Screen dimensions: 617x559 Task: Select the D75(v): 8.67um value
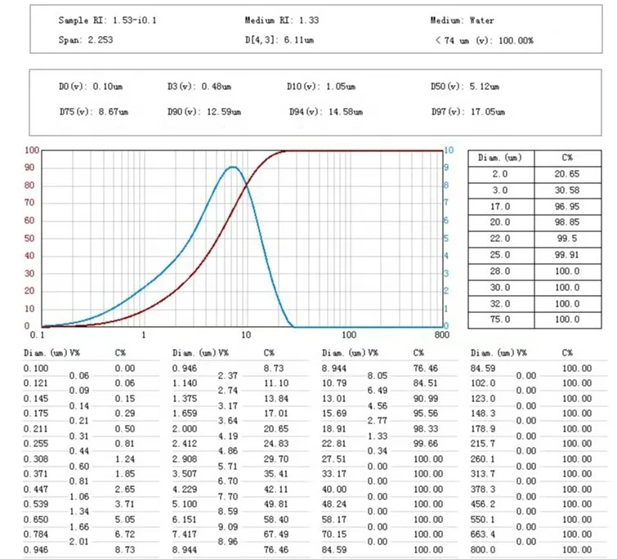point(93,112)
